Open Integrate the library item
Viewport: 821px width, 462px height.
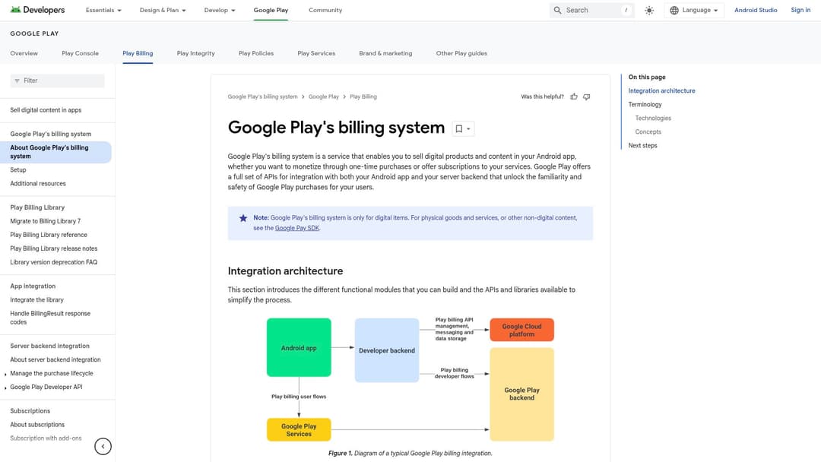(36, 300)
